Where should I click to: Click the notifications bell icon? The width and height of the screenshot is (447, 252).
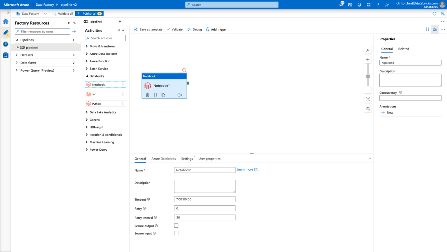click(359, 5)
